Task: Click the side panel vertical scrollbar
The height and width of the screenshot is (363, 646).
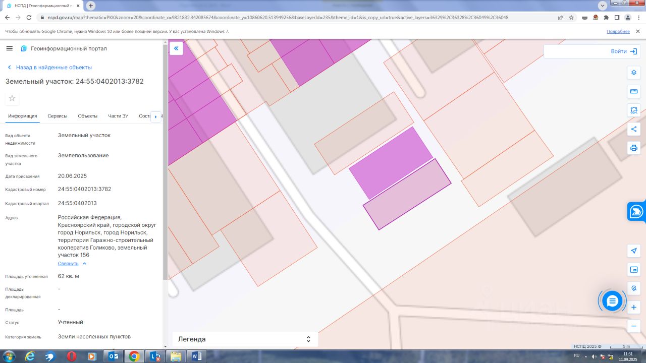Action: [x=165, y=161]
